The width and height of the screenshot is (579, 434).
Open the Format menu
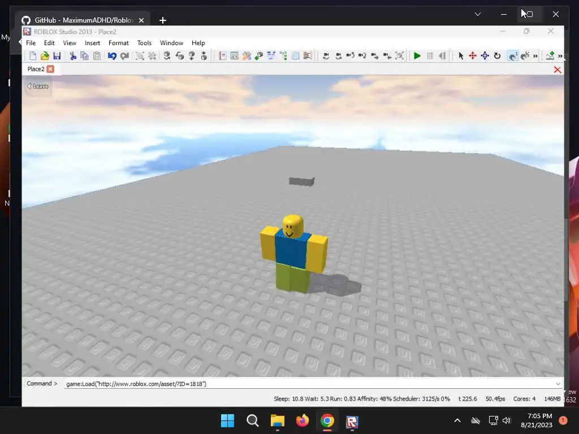pyautogui.click(x=119, y=43)
